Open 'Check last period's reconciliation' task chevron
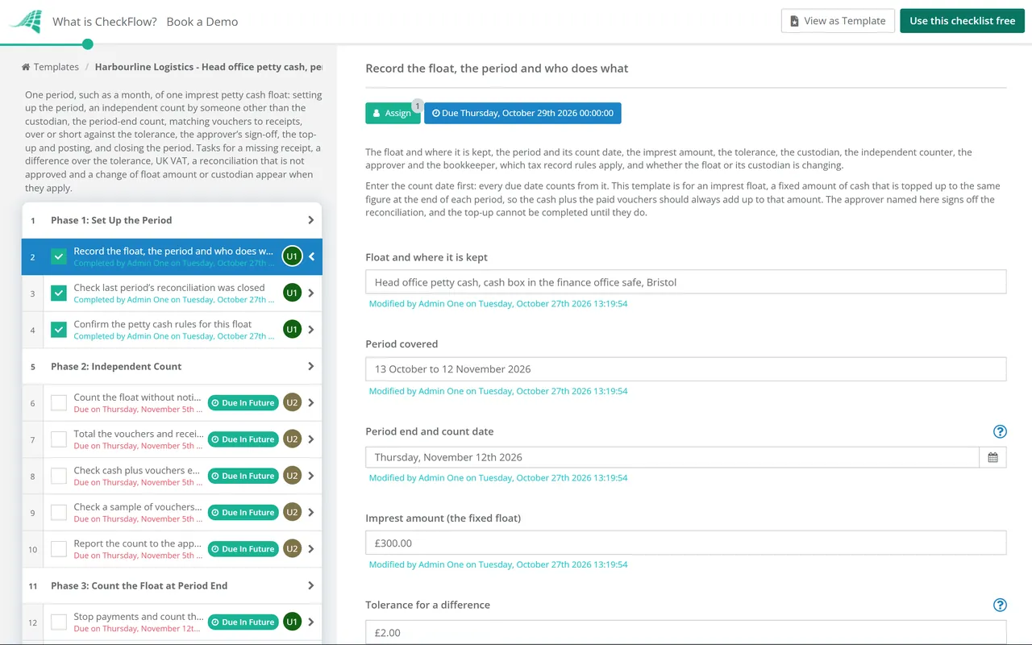1032x645 pixels. pos(312,293)
